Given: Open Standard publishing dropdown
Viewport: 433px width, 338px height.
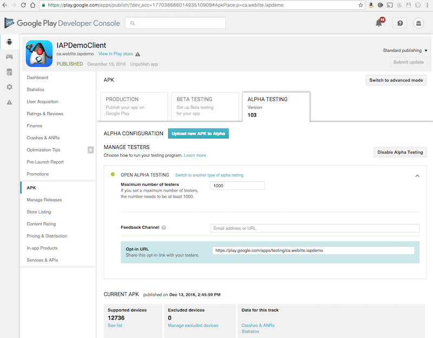Looking at the screenshot, I should click(x=405, y=50).
